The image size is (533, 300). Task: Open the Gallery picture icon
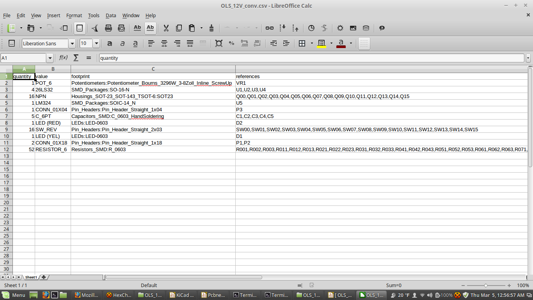353,28
